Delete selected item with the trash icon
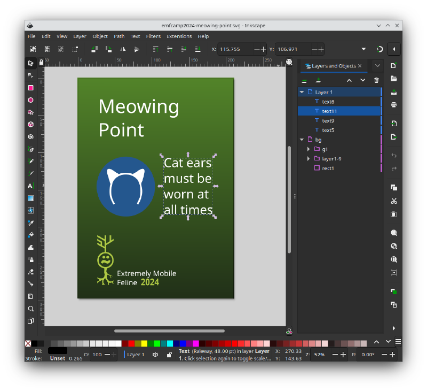 pos(376,80)
